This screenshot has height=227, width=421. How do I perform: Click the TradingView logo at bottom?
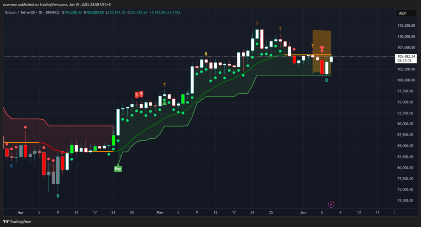tap(17, 222)
